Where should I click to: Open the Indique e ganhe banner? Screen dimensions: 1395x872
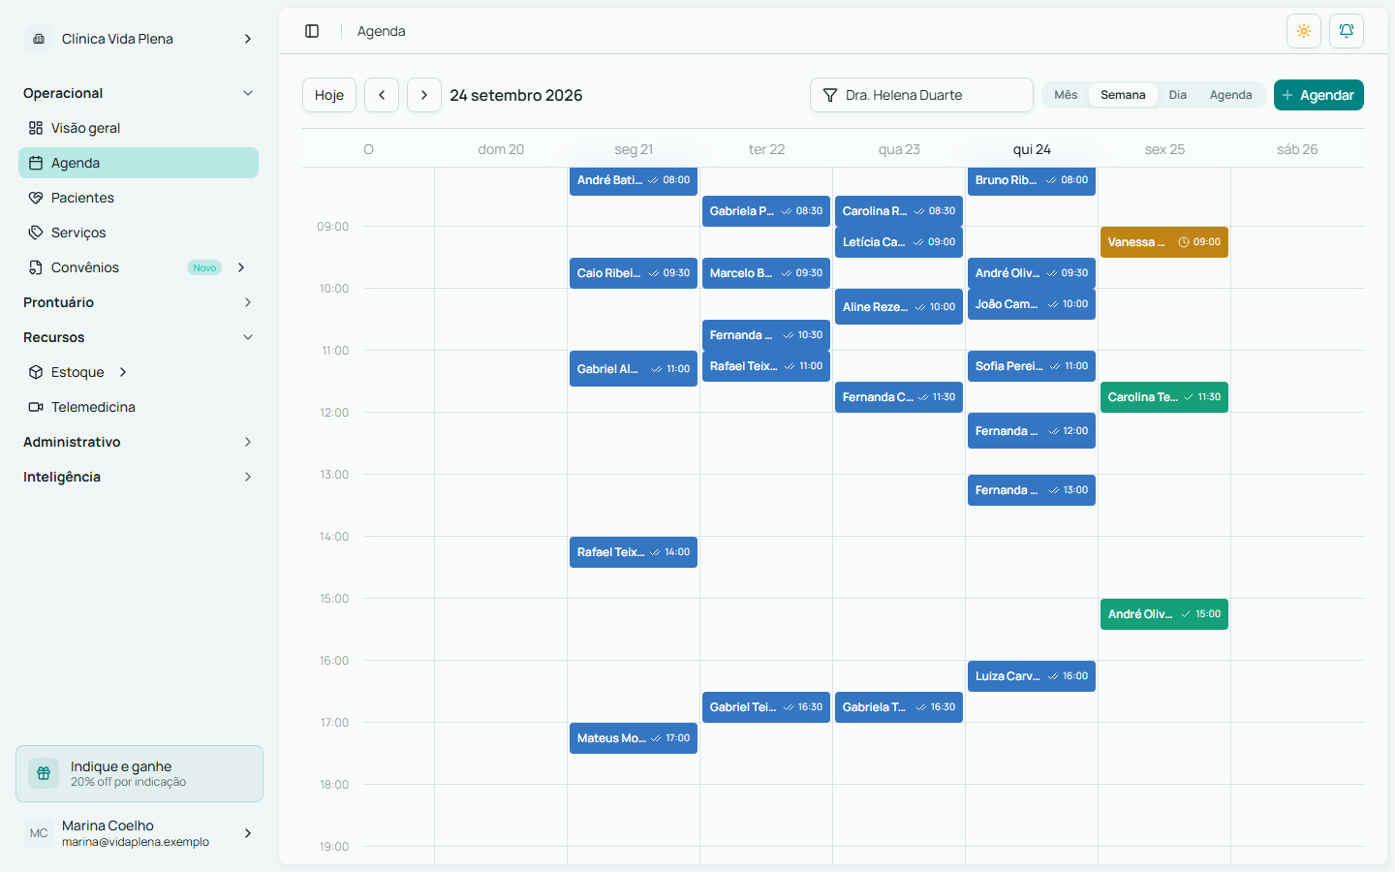point(139,773)
